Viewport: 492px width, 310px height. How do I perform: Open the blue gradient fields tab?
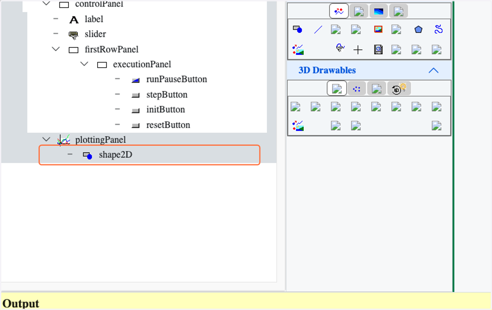(378, 11)
